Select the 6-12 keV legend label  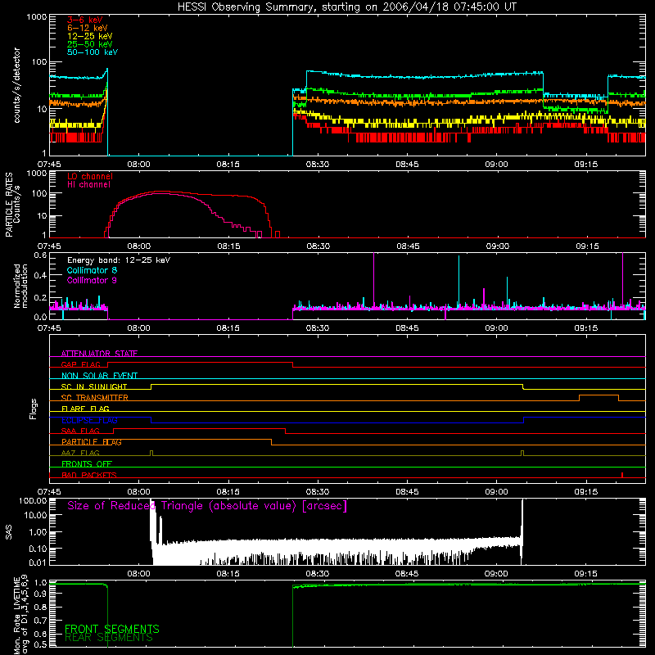pos(88,28)
